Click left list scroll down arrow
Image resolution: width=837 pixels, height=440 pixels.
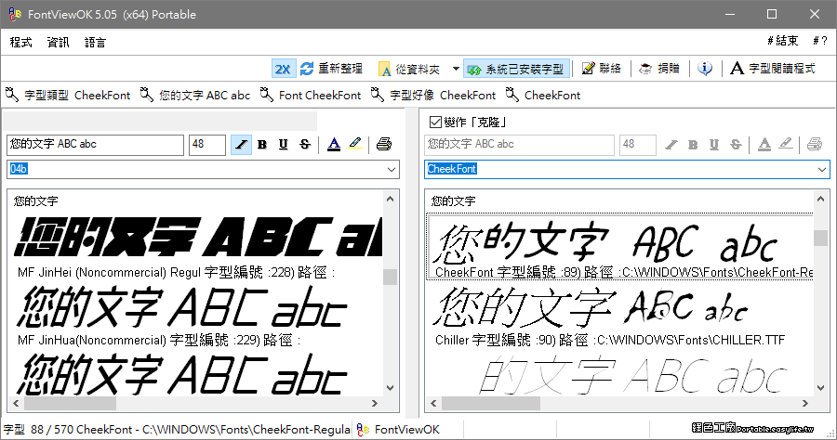(x=391, y=388)
